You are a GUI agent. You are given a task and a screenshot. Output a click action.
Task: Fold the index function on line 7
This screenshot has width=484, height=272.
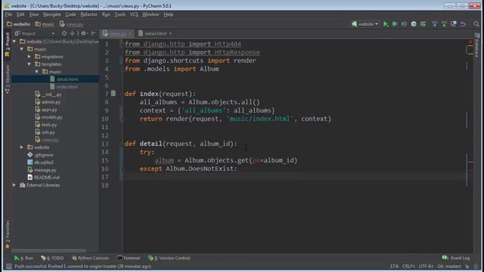pyautogui.click(x=123, y=94)
